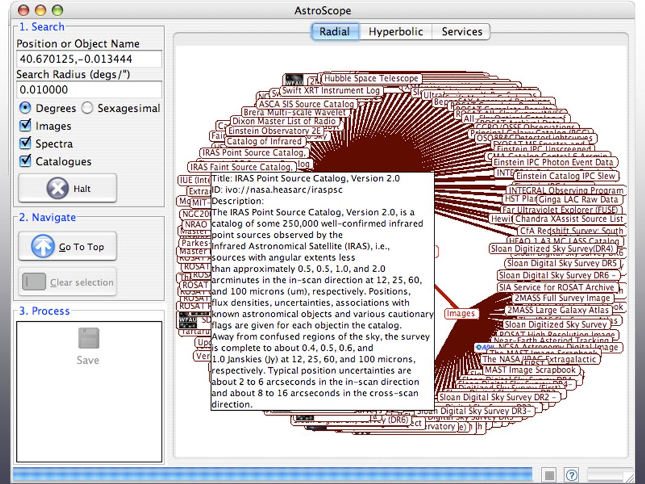645x484 pixels.
Task: Select the Sloan Digital Sky Survey DR2 node
Action: pyautogui.click(x=498, y=397)
